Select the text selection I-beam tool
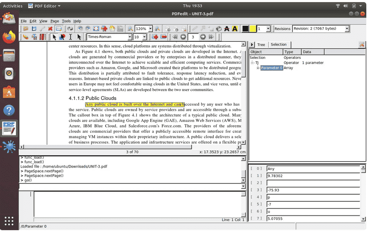 [x=70, y=37]
